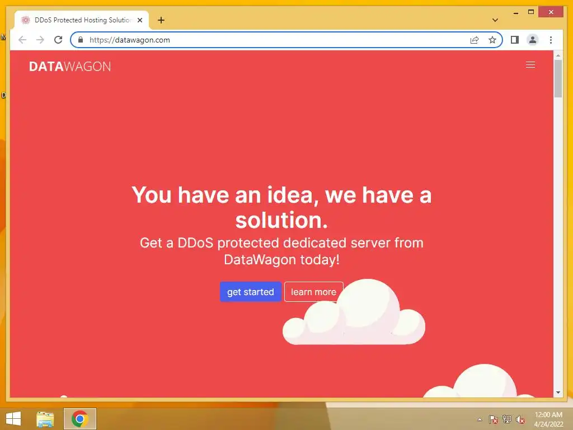Open the taskbar clock and date
Viewport: 573px width, 430px height.
tap(548, 419)
